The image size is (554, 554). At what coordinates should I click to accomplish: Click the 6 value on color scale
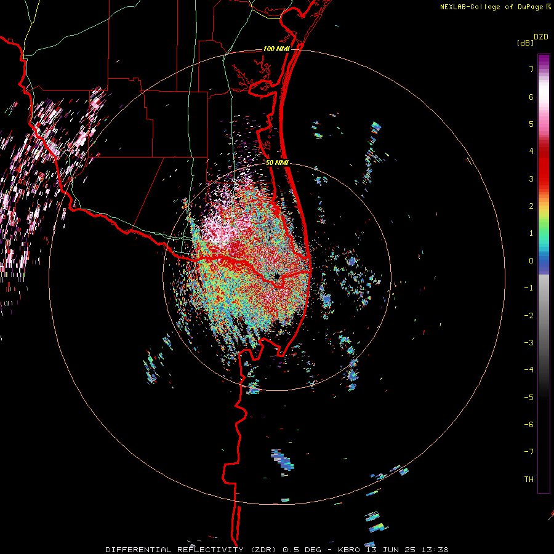pos(531,97)
